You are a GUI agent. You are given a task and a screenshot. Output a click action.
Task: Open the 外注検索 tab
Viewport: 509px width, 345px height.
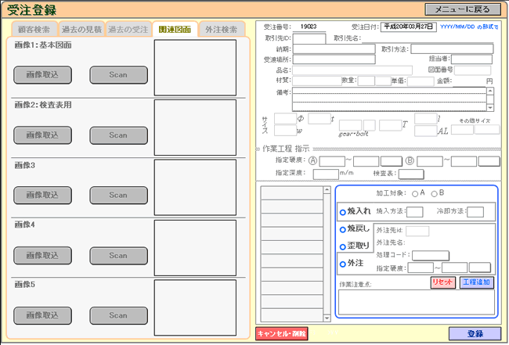tap(221, 29)
